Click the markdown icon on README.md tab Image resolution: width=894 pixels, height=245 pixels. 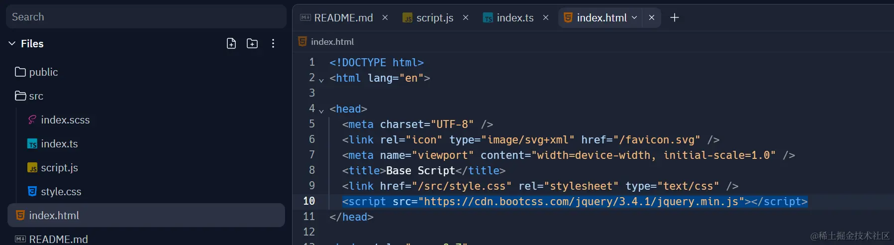click(x=305, y=17)
